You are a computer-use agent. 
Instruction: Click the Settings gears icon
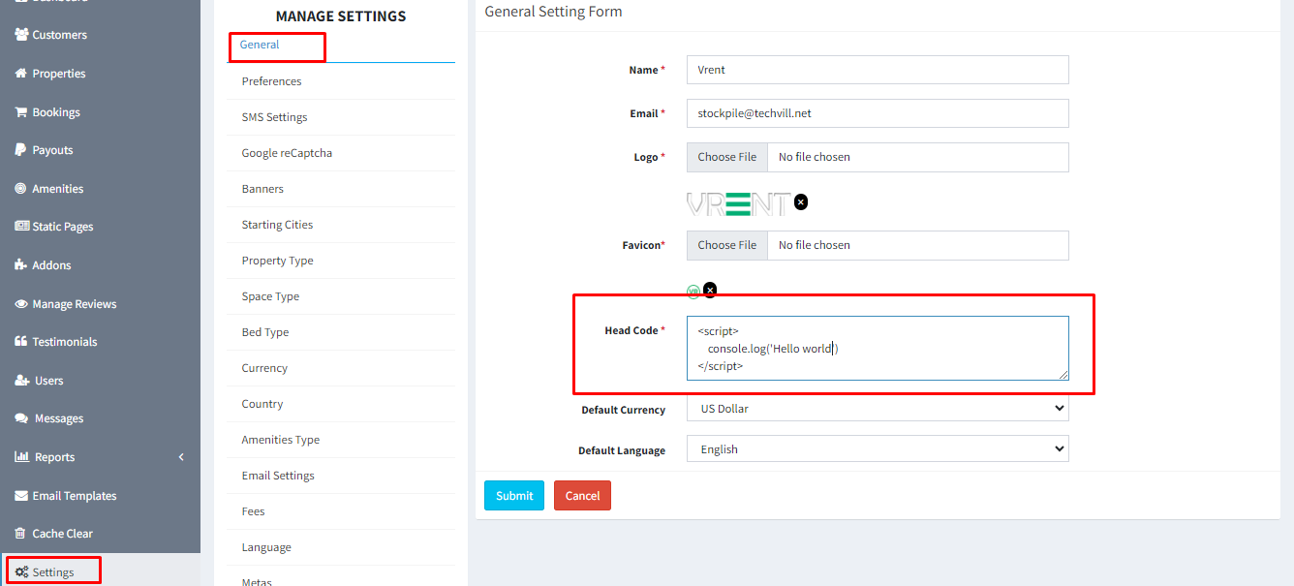[21, 572]
